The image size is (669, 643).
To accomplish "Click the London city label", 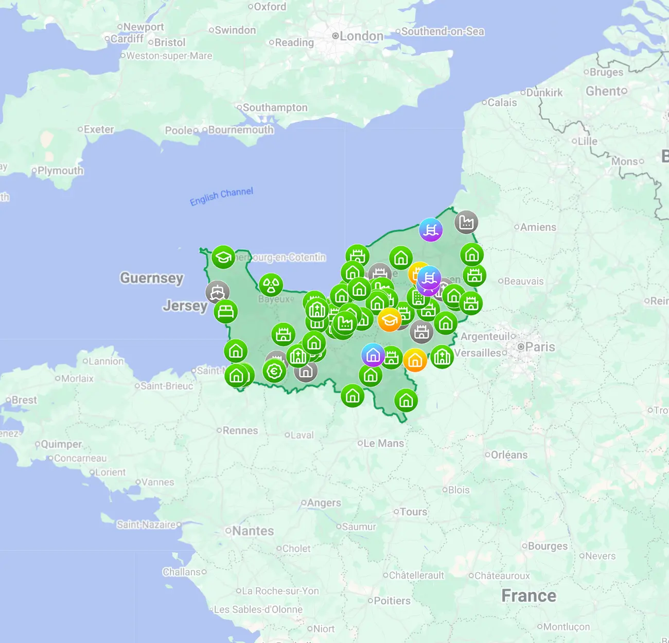I will (x=361, y=36).
